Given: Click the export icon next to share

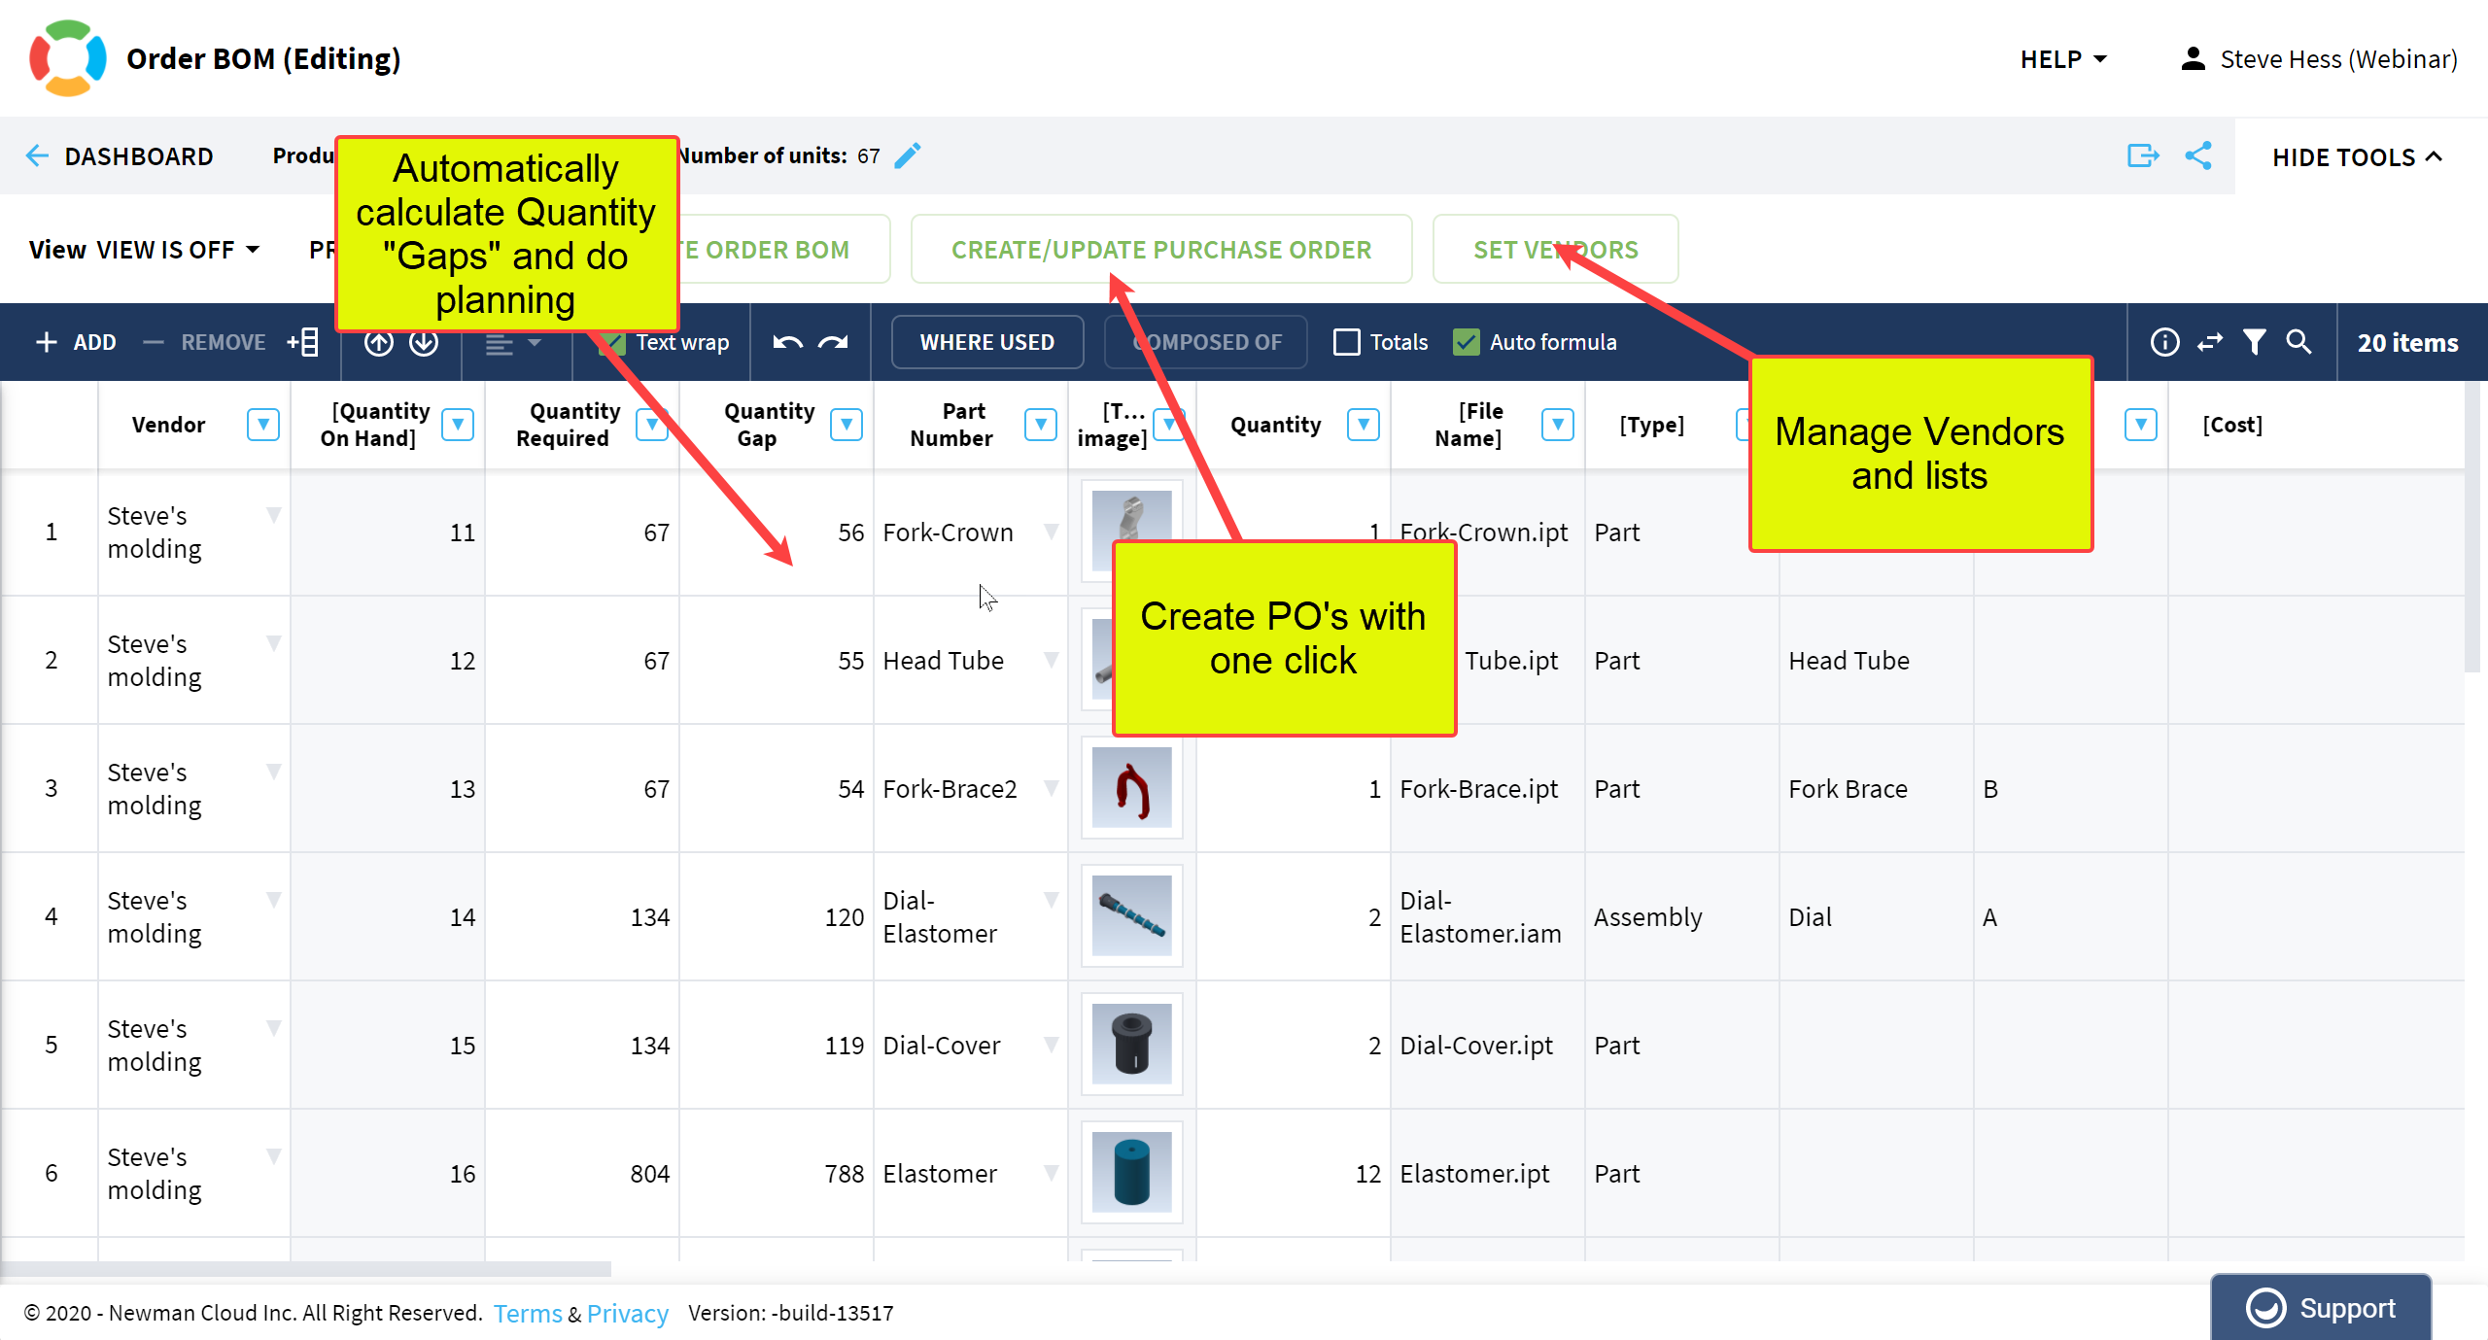Looking at the screenshot, I should pos(2142,155).
